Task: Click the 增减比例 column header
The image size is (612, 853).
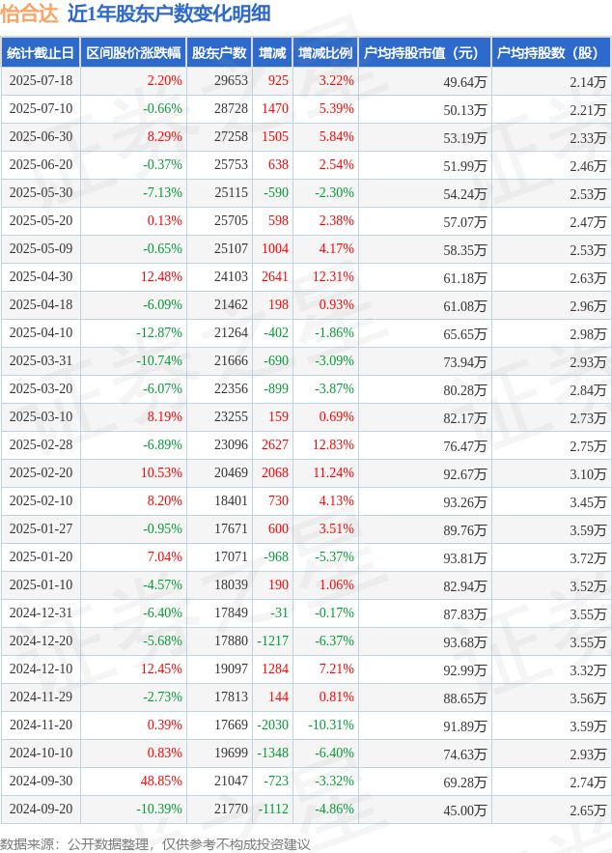Action: pyautogui.click(x=325, y=53)
